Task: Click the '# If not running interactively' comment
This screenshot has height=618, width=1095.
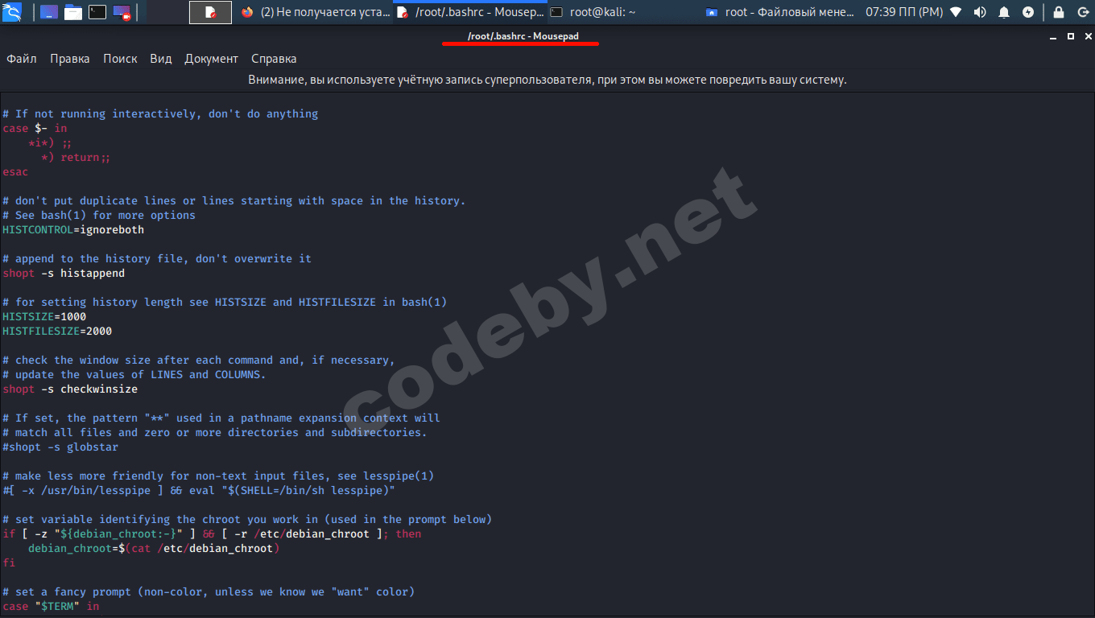Action: point(160,113)
